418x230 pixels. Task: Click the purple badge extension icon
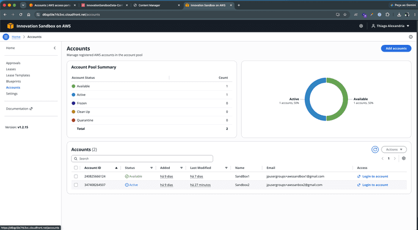click(x=364, y=15)
